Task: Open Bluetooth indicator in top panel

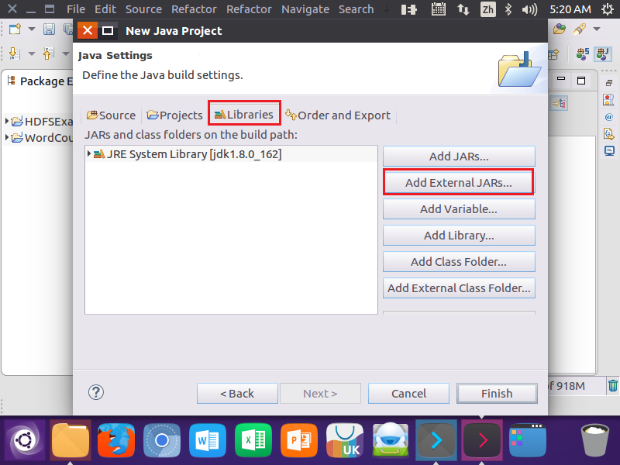Action: pyautogui.click(x=508, y=9)
